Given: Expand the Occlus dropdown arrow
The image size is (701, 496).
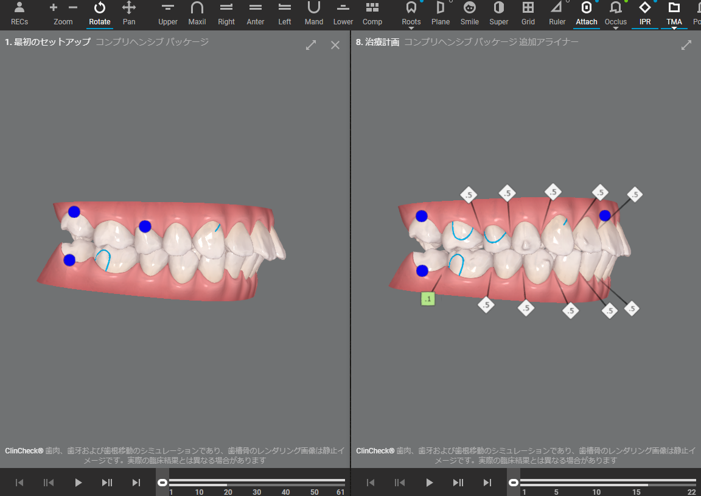Looking at the screenshot, I should 616,28.
